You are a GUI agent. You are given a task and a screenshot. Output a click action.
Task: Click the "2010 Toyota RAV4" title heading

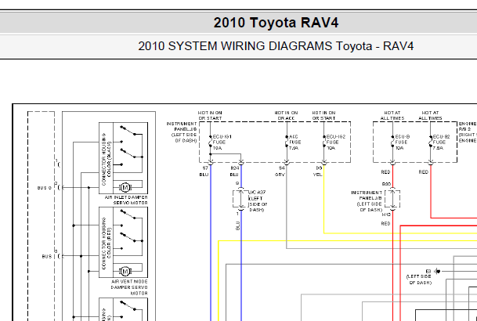[x=276, y=23]
